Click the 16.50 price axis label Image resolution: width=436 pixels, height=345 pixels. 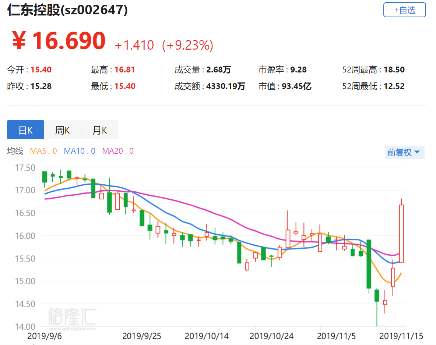pyautogui.click(x=25, y=213)
